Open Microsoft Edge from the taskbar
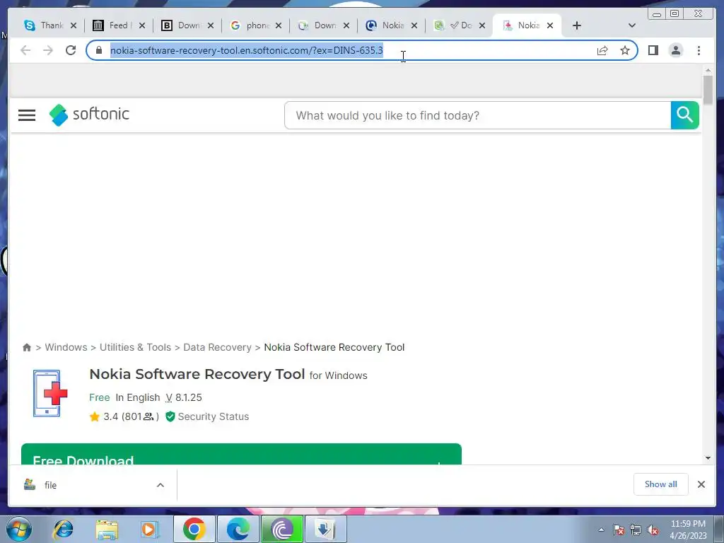 (x=238, y=529)
